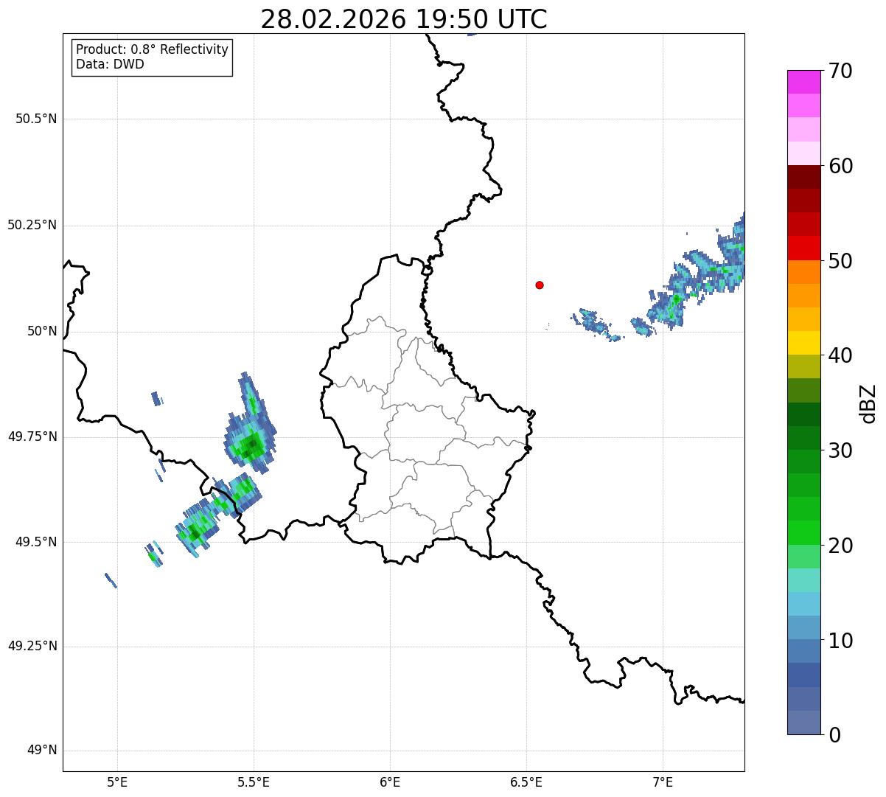This screenshot has height=797, width=886.
Task: Click the colorbar tick label "50"
Action: click(x=840, y=261)
